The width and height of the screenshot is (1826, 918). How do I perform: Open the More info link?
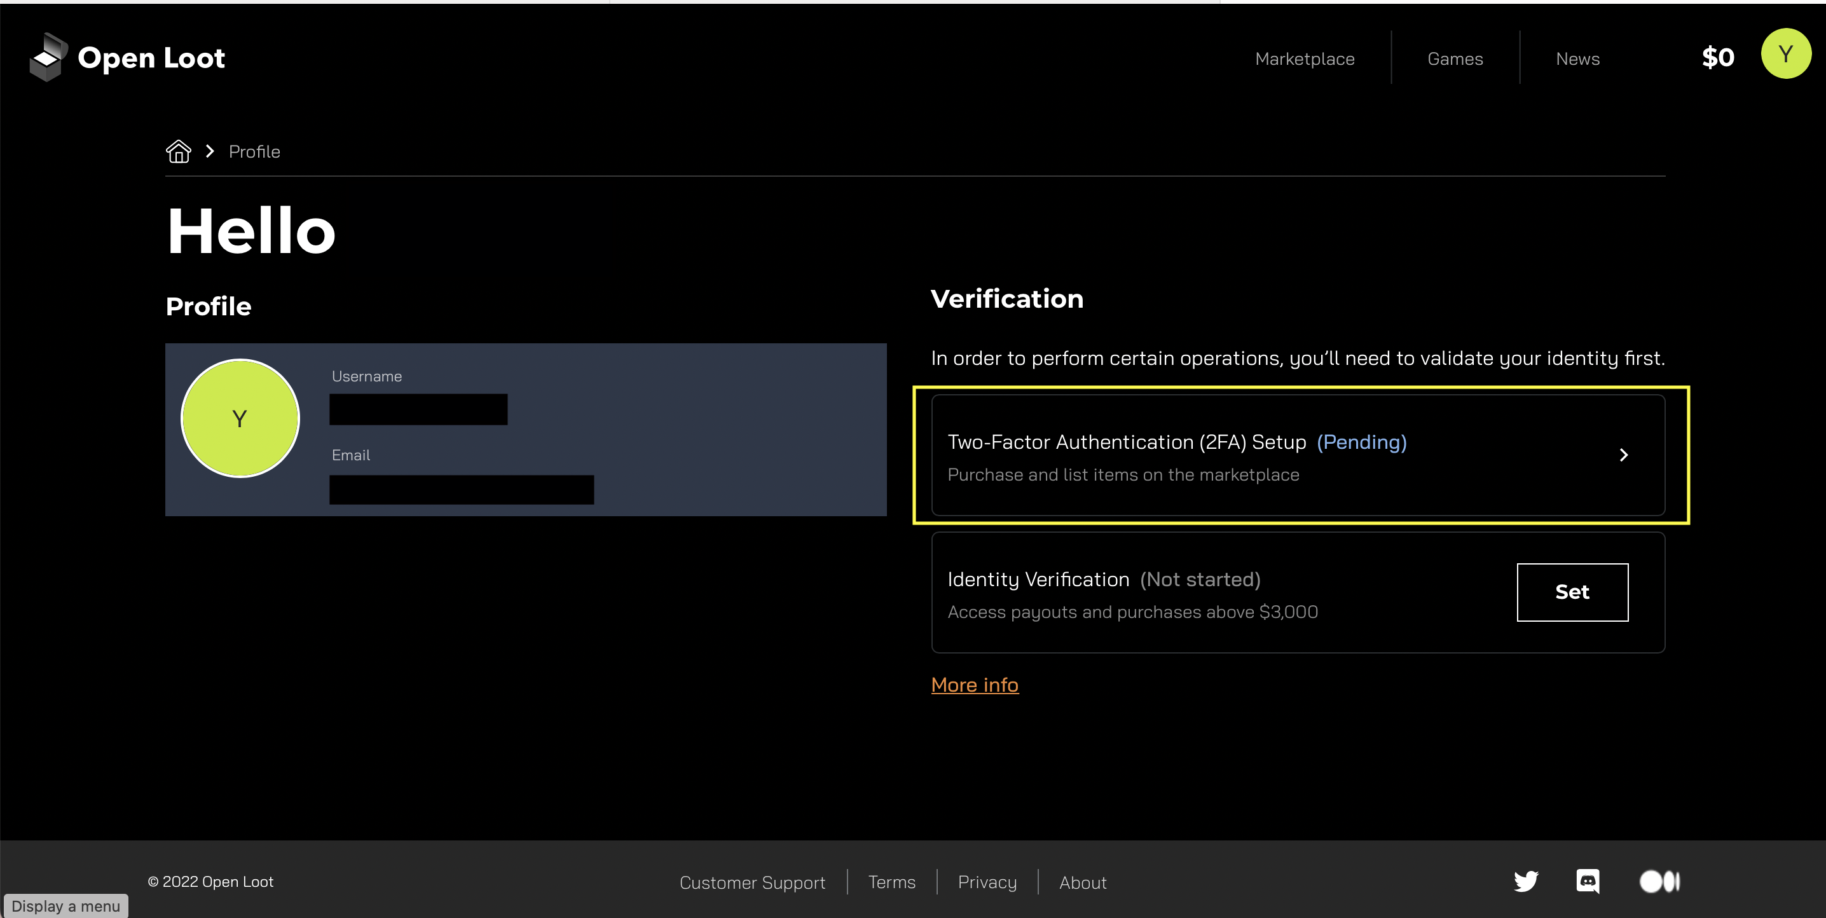974,684
